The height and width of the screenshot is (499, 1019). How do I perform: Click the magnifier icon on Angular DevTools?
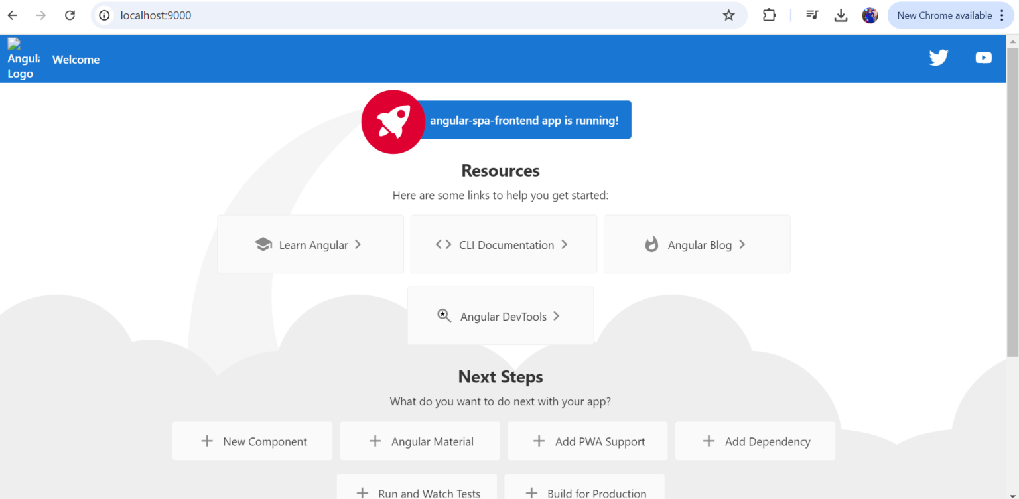coord(444,315)
